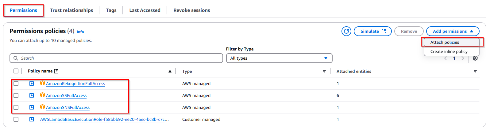
Task: Choose Create inline policy from menu
Action: (452, 51)
